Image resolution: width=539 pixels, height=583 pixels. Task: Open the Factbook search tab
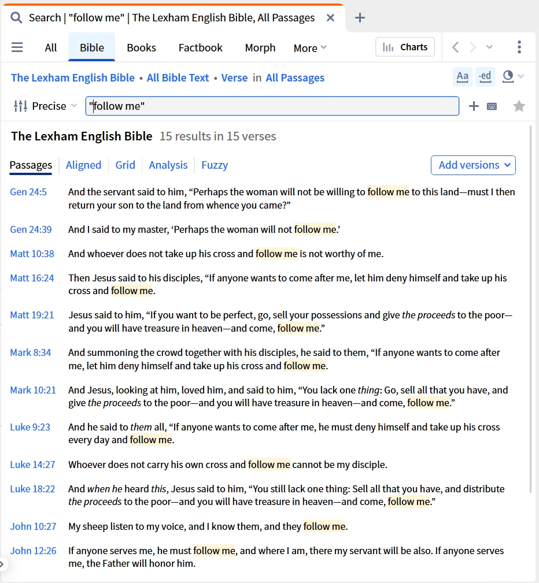click(200, 47)
